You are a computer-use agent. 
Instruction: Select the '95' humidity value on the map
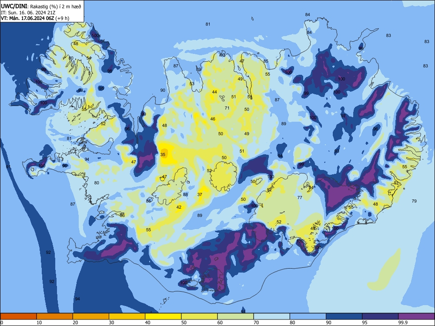tap(101, 88)
